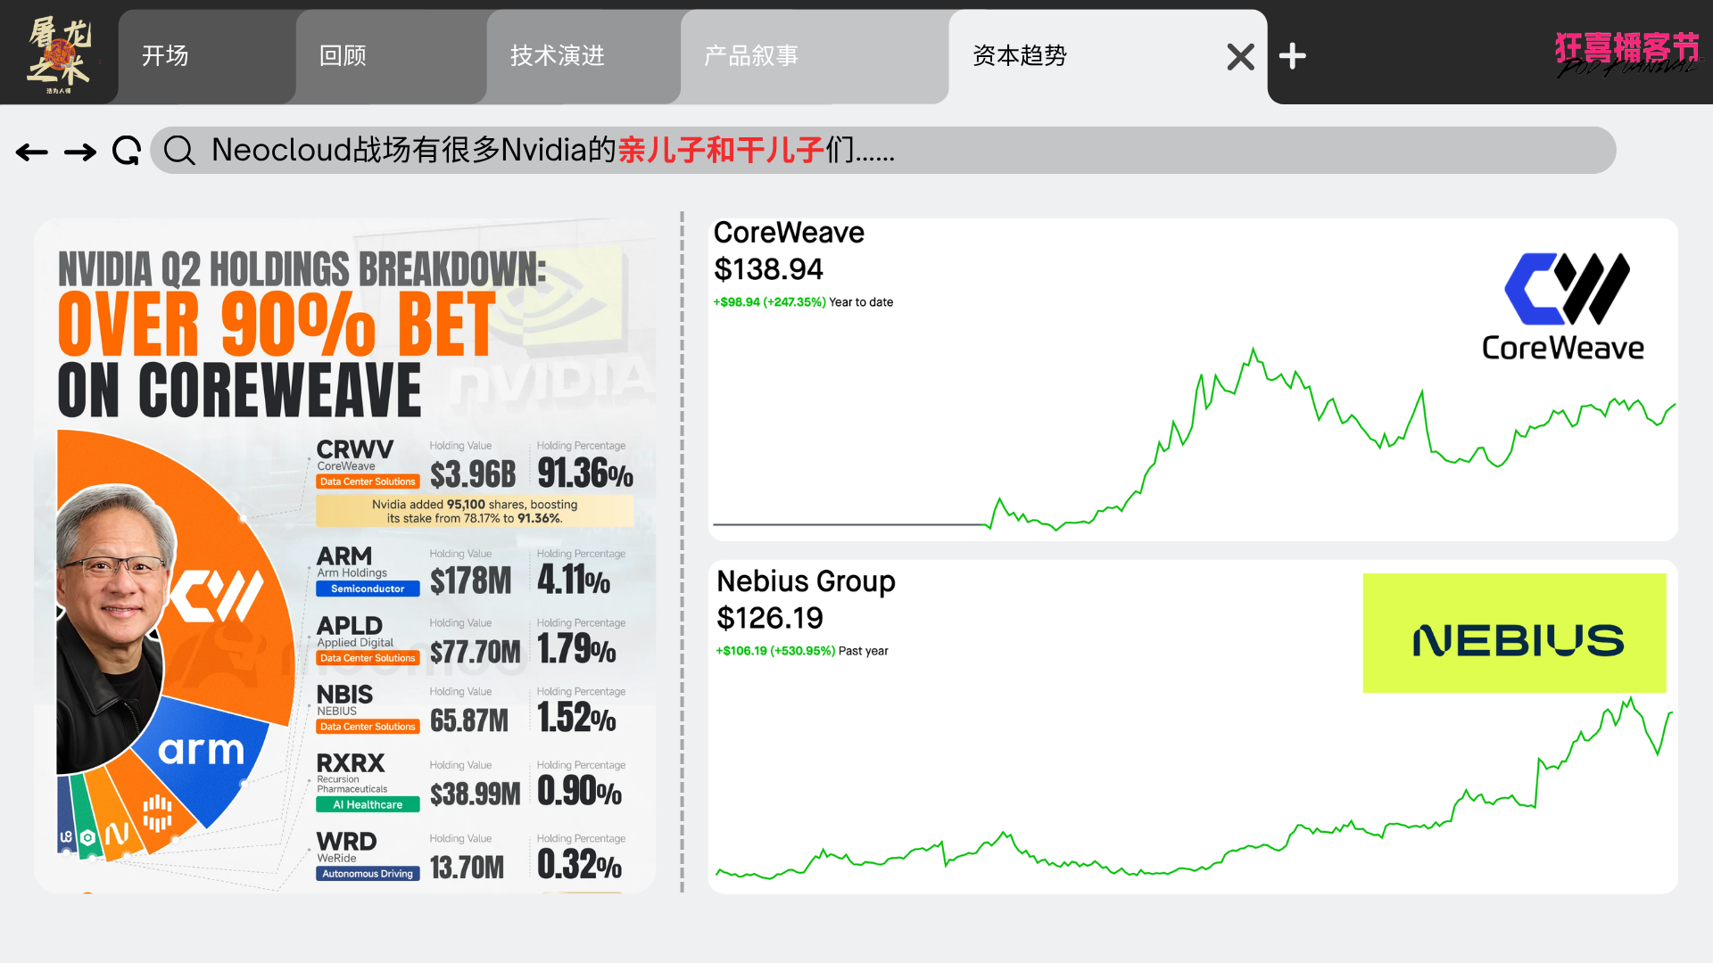This screenshot has height=963, width=1713.
Task: Switch to the 开场 tab
Action: click(x=166, y=56)
